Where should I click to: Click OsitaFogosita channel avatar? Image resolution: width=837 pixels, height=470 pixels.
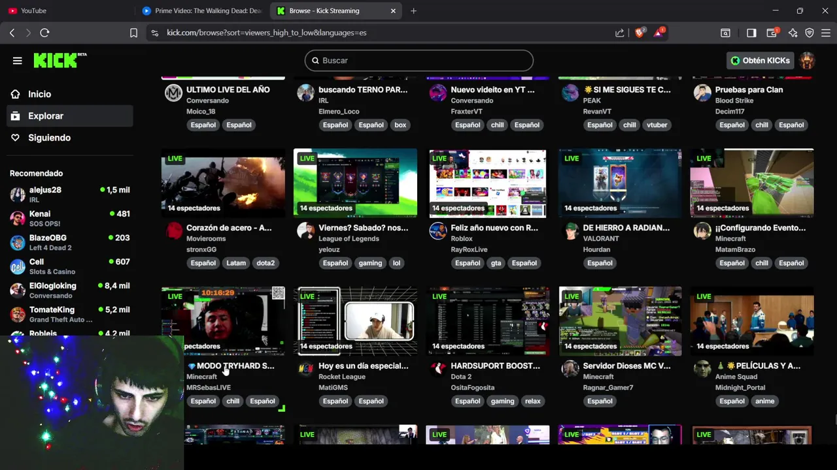(438, 369)
